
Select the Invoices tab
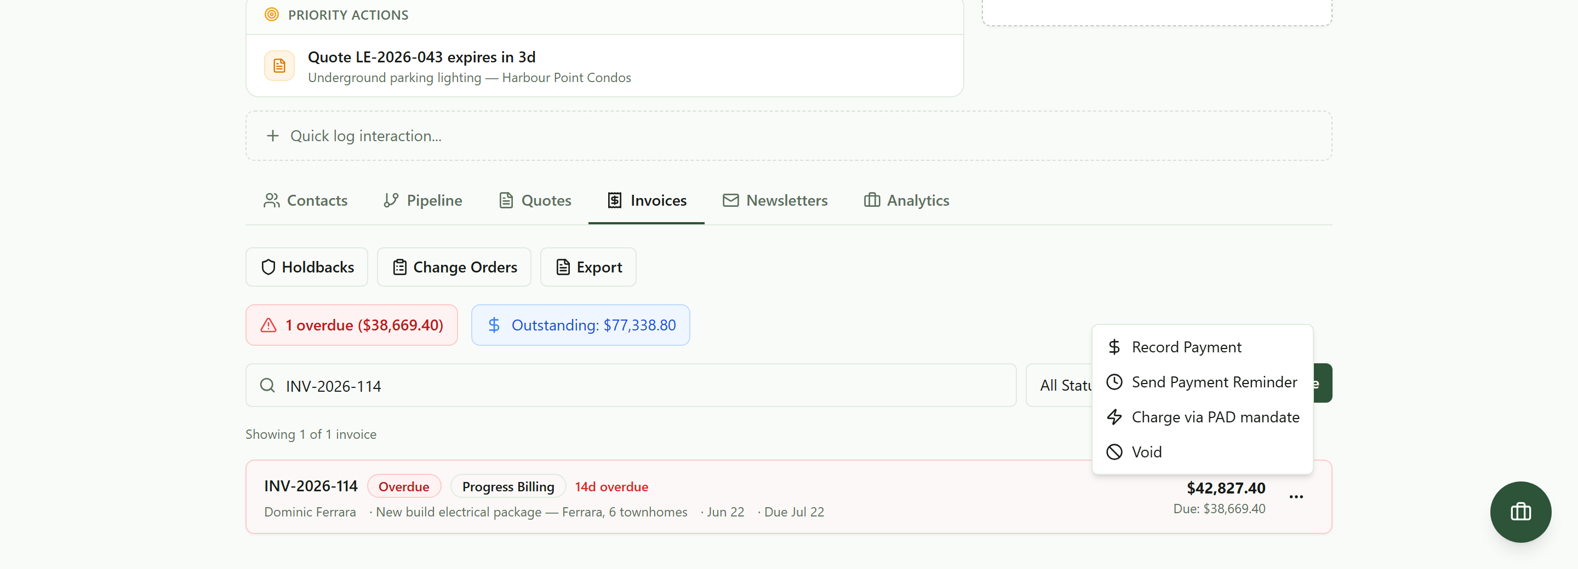[647, 201]
